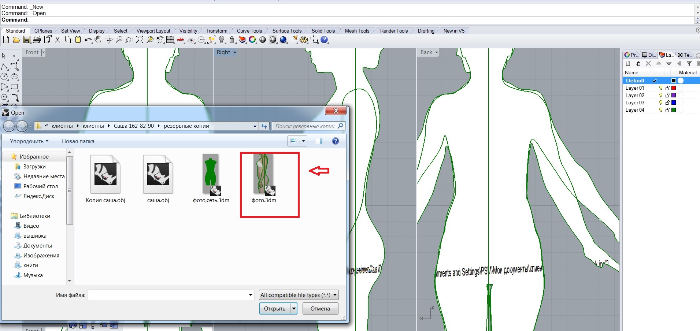Toggle the preview pane button in Open dialog
Image resolution: width=700 pixels, height=331 pixels.
point(319,141)
